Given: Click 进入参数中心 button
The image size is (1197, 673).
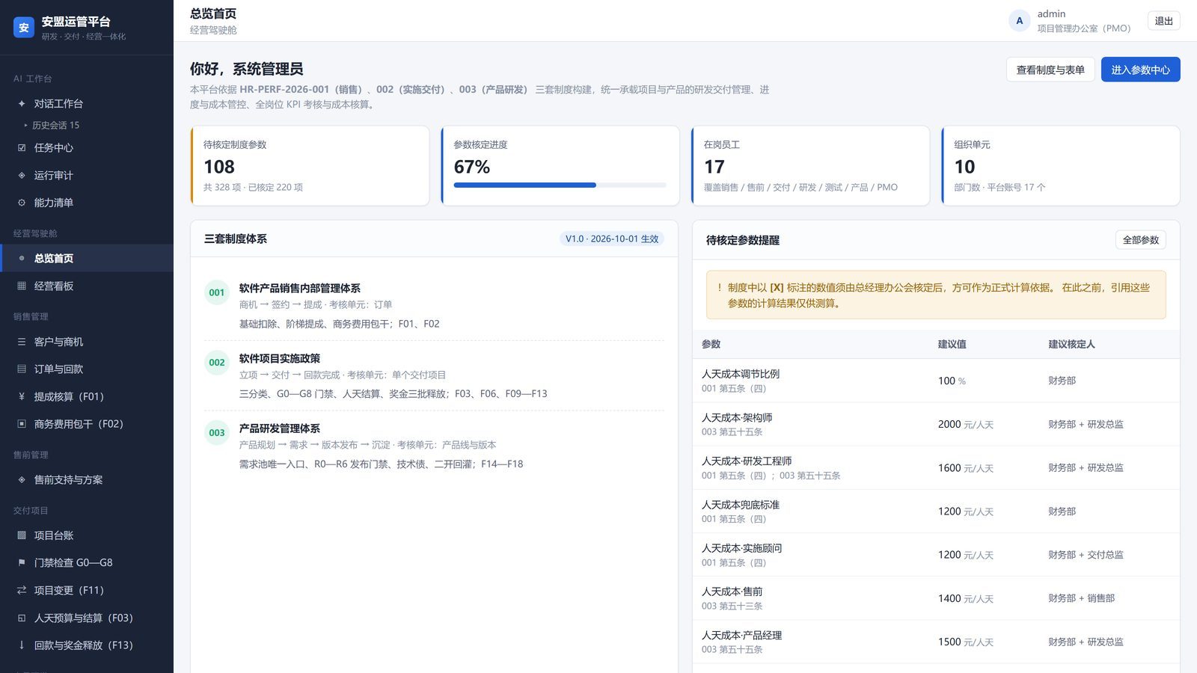Looking at the screenshot, I should (x=1140, y=70).
